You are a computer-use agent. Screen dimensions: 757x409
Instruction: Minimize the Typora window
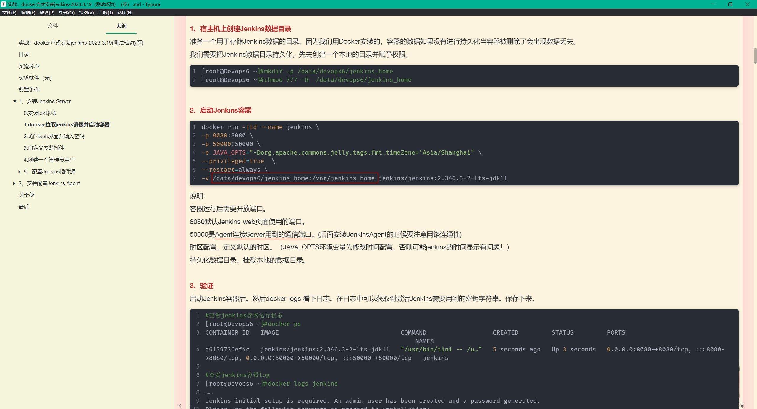coord(713,4)
